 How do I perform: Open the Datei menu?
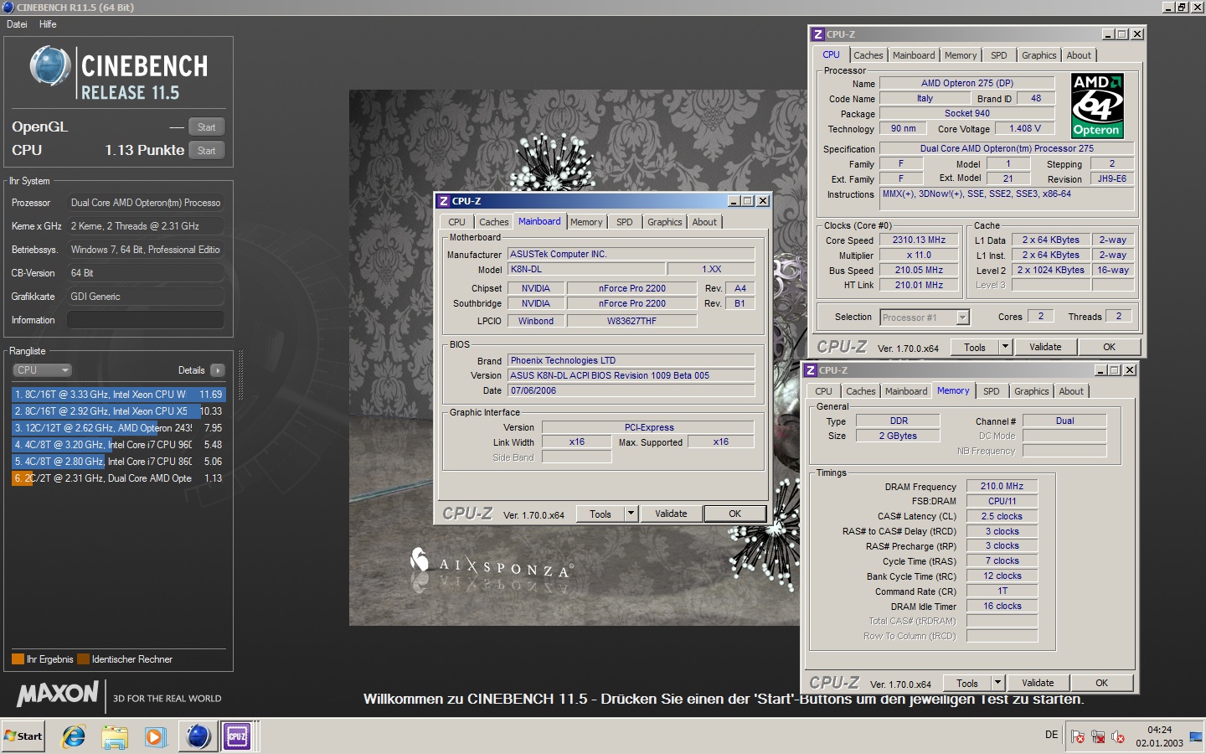coord(17,24)
